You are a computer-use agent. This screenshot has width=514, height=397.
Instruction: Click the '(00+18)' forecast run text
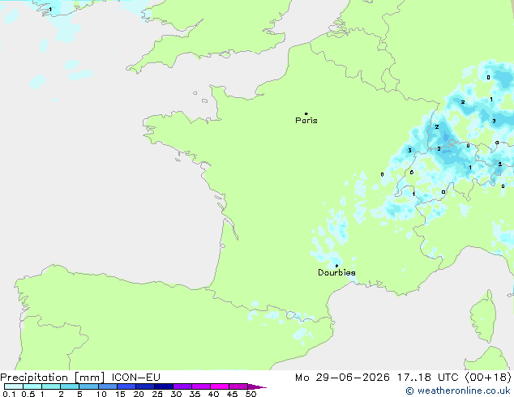[x=488, y=378]
